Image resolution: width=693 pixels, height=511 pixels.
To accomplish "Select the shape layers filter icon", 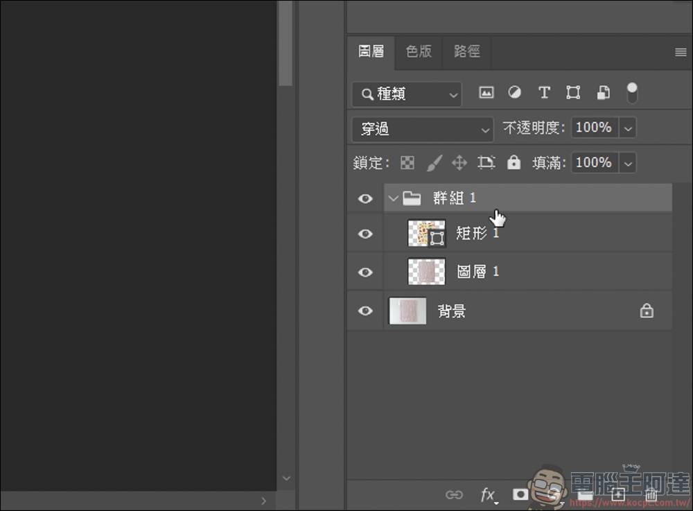I will coord(573,92).
